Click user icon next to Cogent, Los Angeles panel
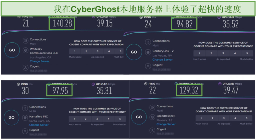The height and width of the screenshot is (140, 256). point(25,67)
